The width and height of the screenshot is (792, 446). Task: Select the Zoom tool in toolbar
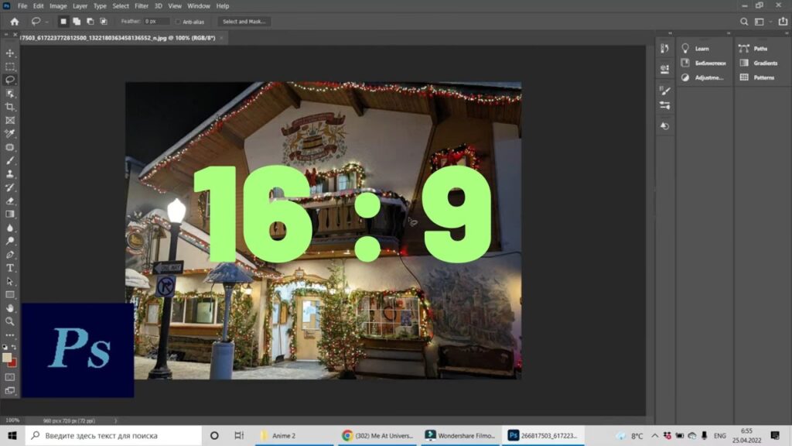click(x=10, y=321)
